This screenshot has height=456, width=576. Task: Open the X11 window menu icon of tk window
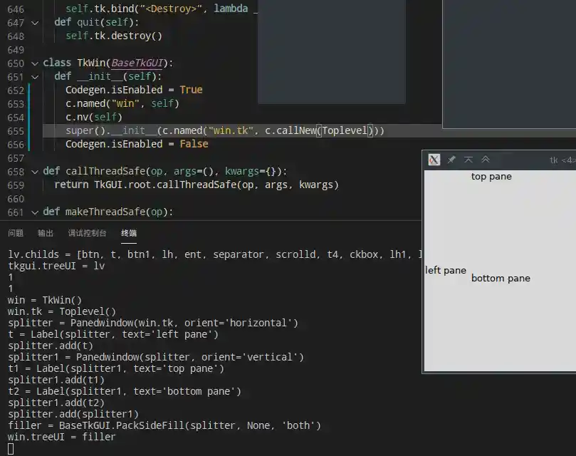click(x=434, y=160)
